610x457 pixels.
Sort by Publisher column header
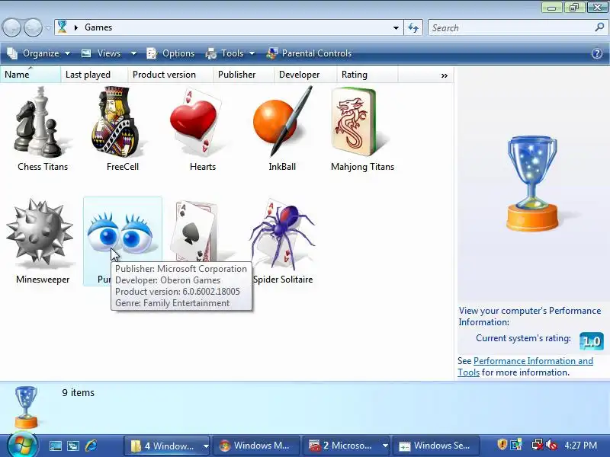pos(244,75)
